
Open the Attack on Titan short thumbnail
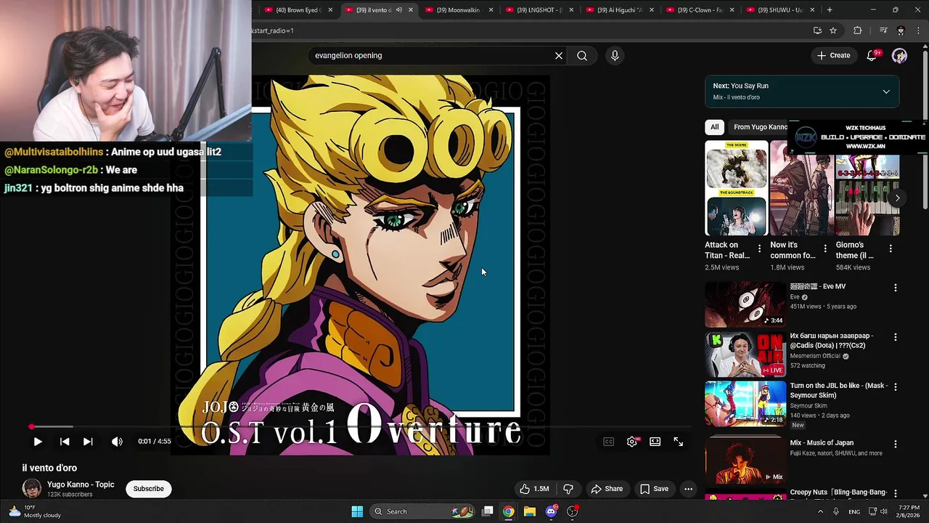pyautogui.click(x=736, y=188)
